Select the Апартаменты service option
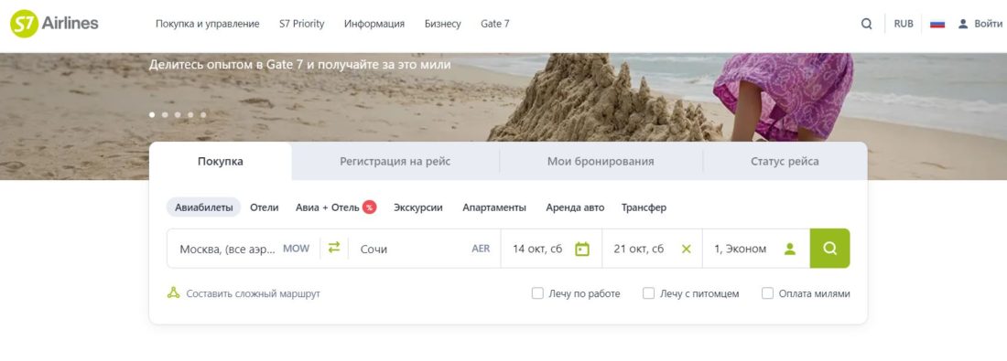This screenshot has width=1007, height=361. (x=494, y=207)
